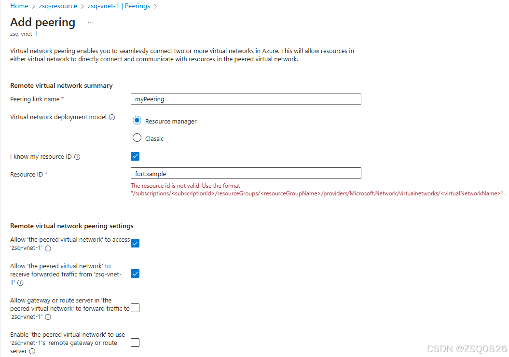509x357 pixels.
Task: Uncheck 'I know my resource ID'
Action: (135, 156)
